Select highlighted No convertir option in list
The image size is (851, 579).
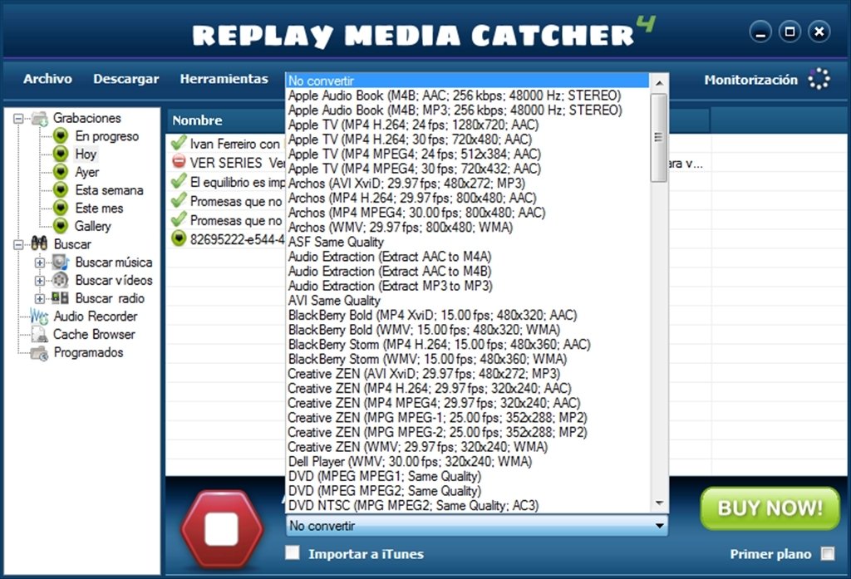[x=468, y=81]
